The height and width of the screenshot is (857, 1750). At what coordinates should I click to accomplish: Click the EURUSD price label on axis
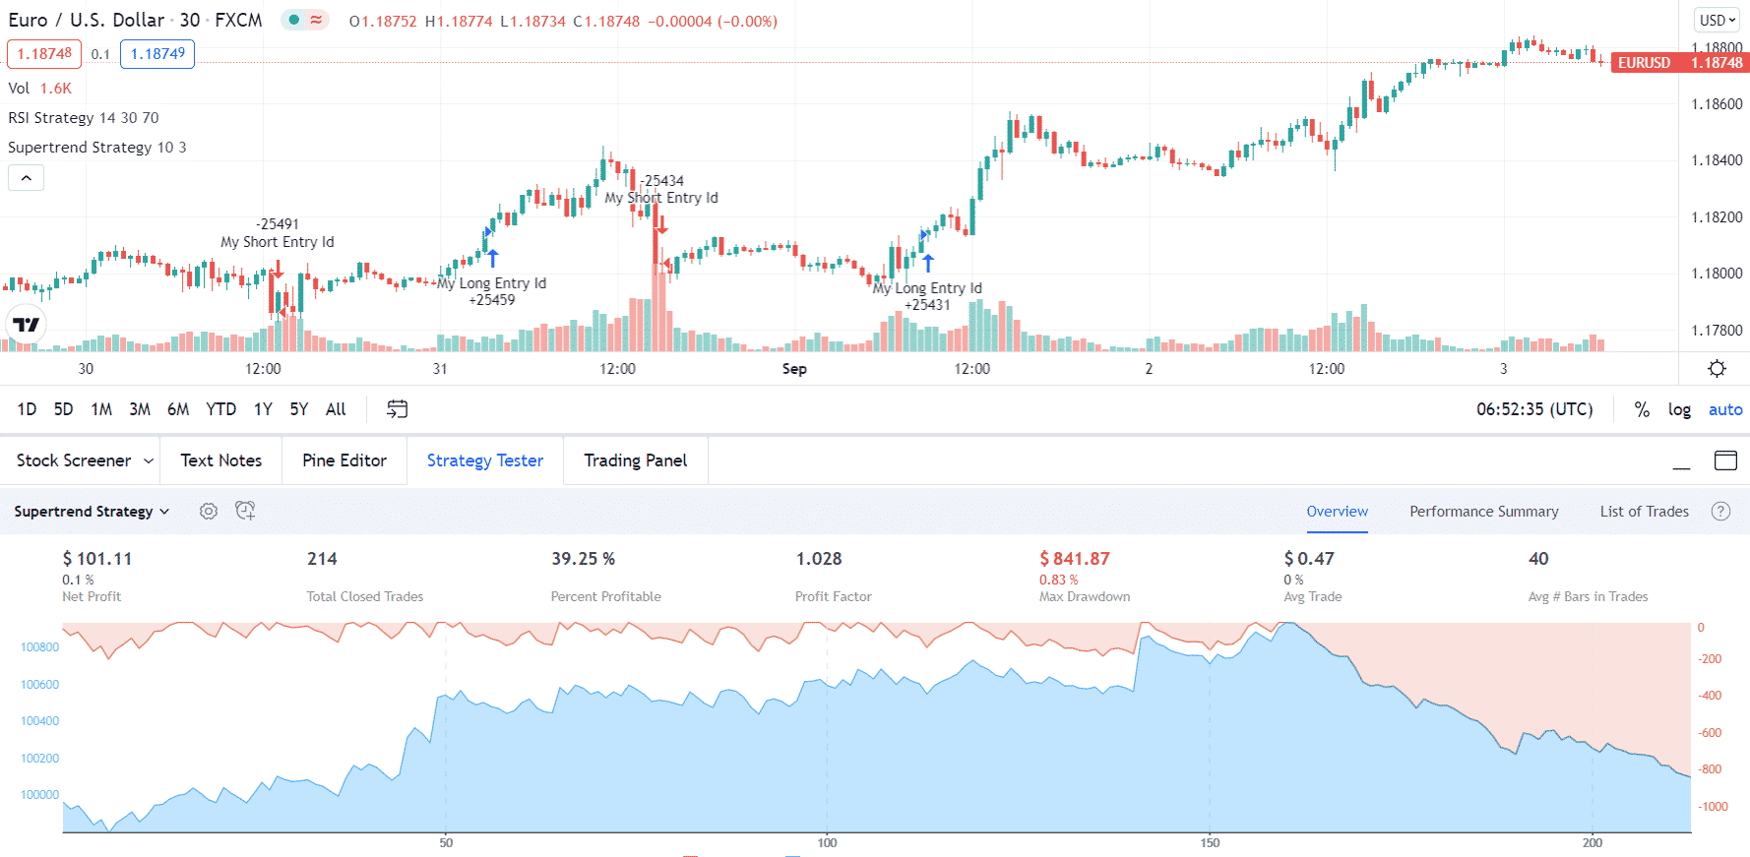pyautogui.click(x=1679, y=63)
